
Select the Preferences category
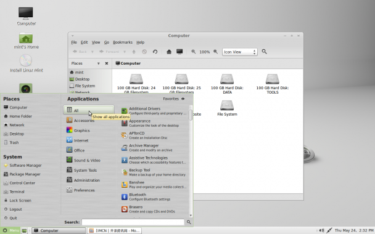click(88, 190)
